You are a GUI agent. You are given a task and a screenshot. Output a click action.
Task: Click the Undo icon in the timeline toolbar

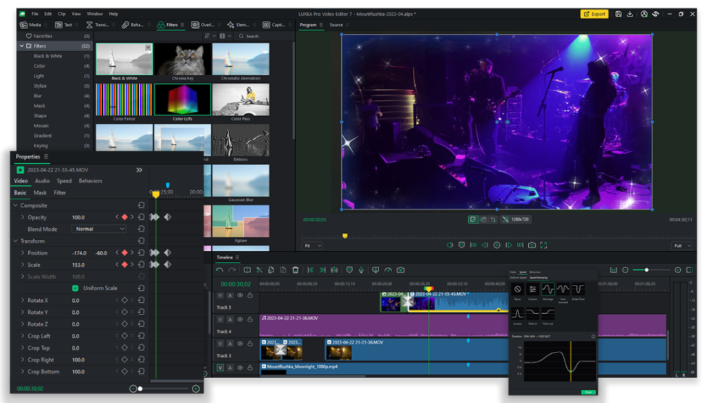click(x=220, y=270)
